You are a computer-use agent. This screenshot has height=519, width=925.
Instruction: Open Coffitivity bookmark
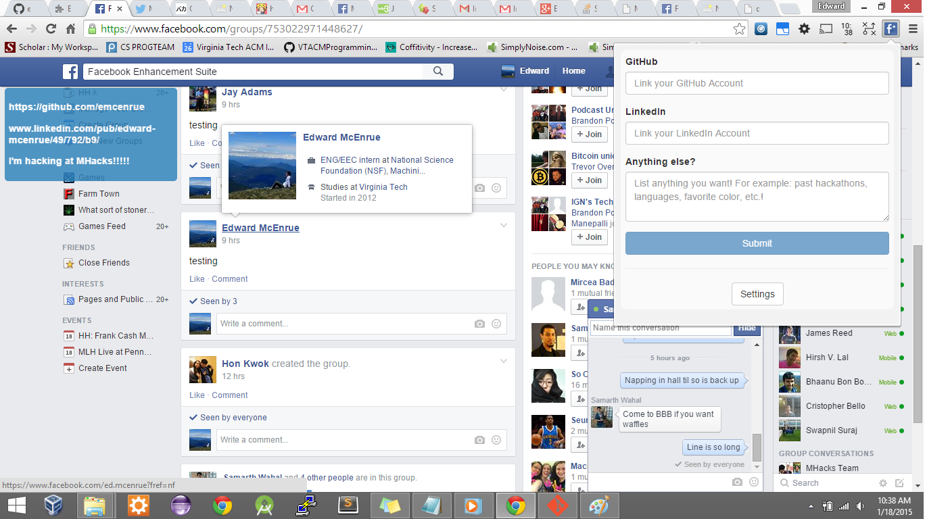(431, 47)
